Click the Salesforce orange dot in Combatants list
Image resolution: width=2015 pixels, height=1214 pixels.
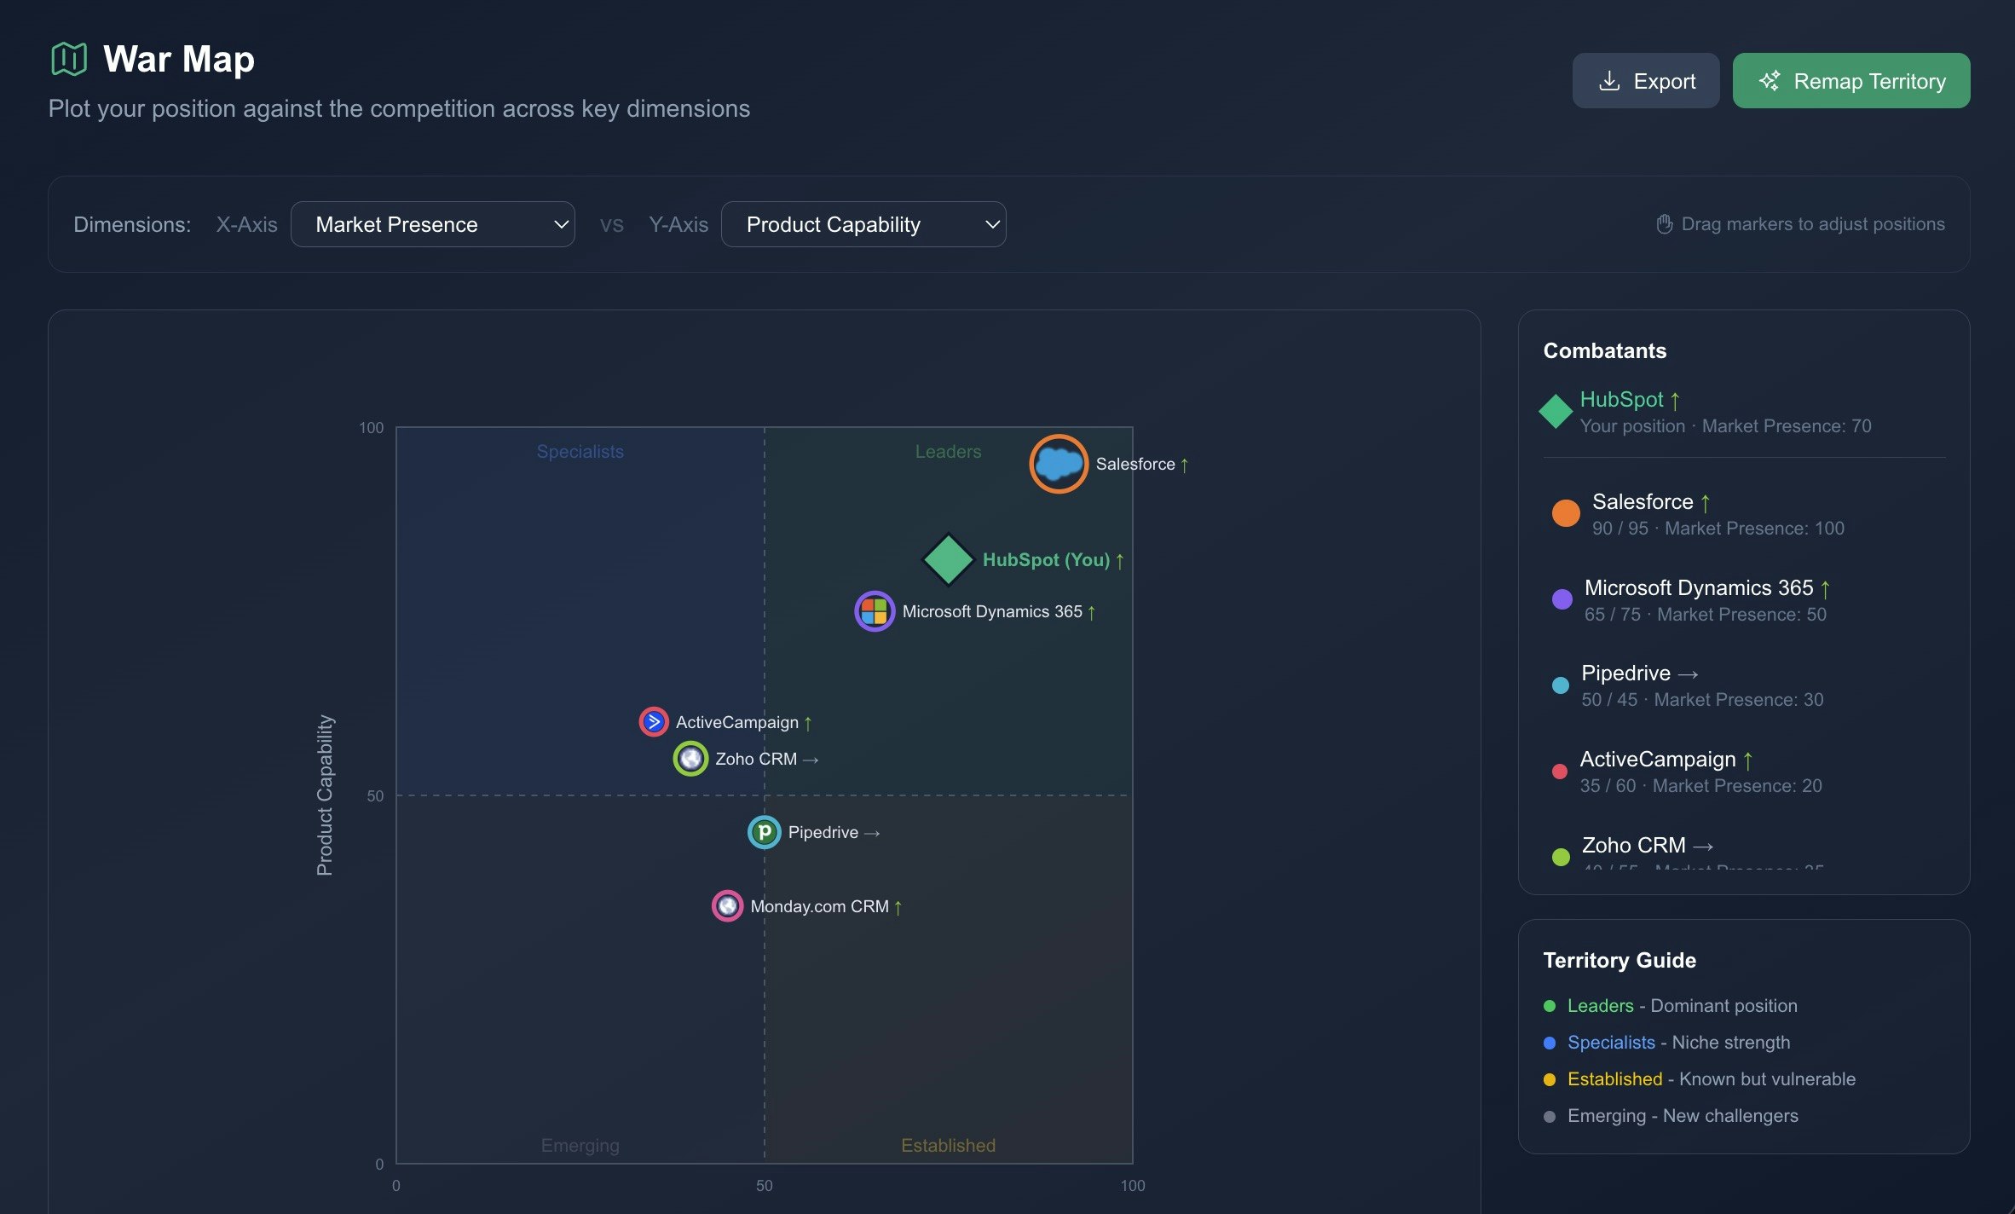point(1565,512)
